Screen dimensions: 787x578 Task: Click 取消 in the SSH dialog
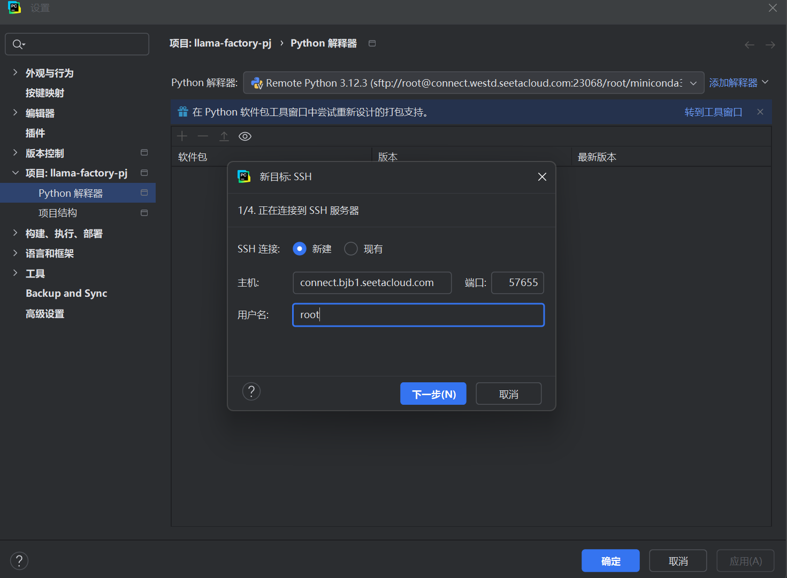[x=509, y=394]
